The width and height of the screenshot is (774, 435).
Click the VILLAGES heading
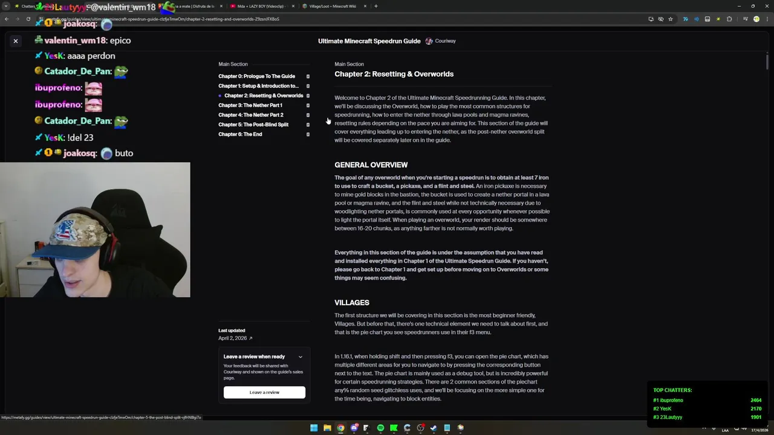point(351,303)
